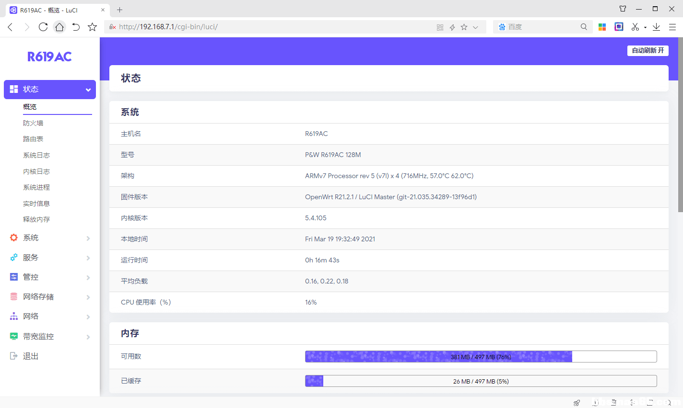Collapse the 状态 status menu chevron
The width and height of the screenshot is (683, 408).
(88, 90)
